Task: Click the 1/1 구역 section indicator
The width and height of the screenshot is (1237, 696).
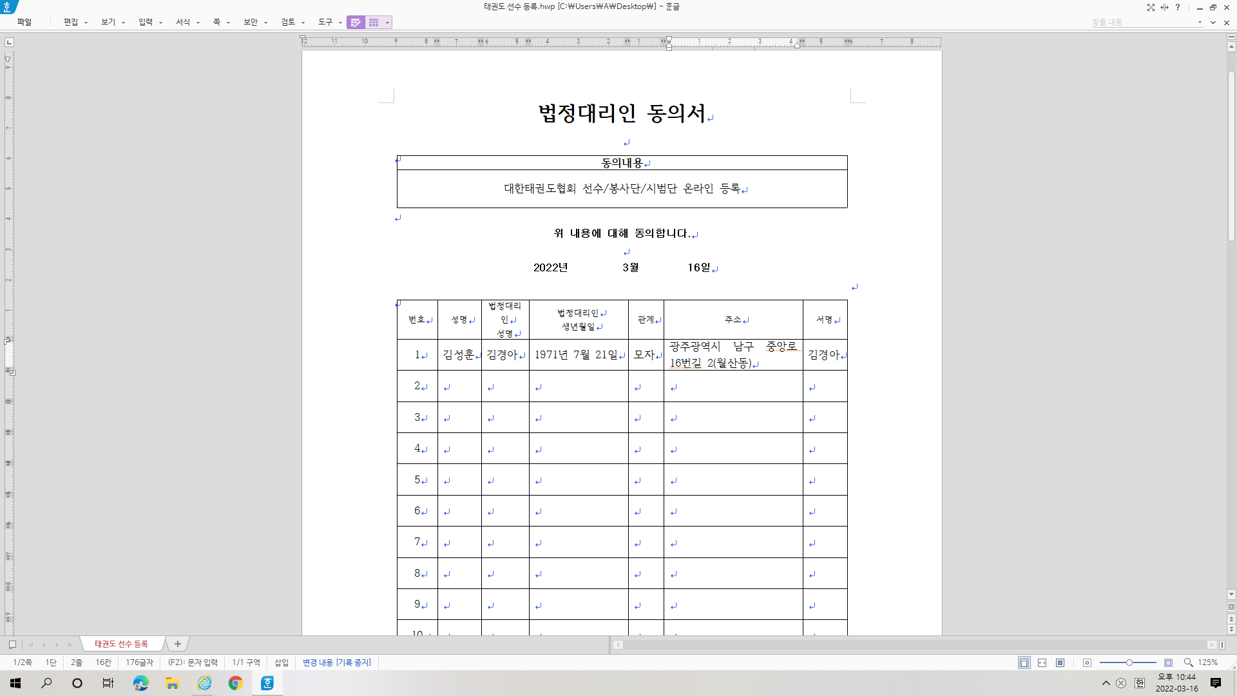Action: pos(246,662)
